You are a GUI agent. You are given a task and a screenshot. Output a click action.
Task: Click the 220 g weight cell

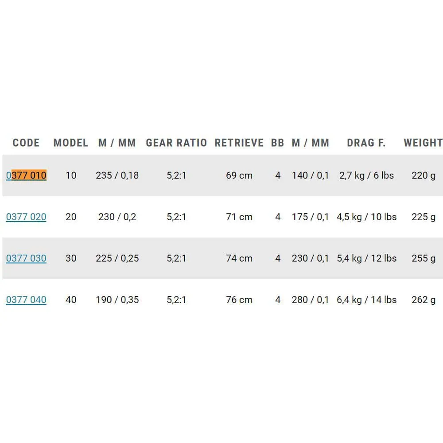click(x=424, y=175)
